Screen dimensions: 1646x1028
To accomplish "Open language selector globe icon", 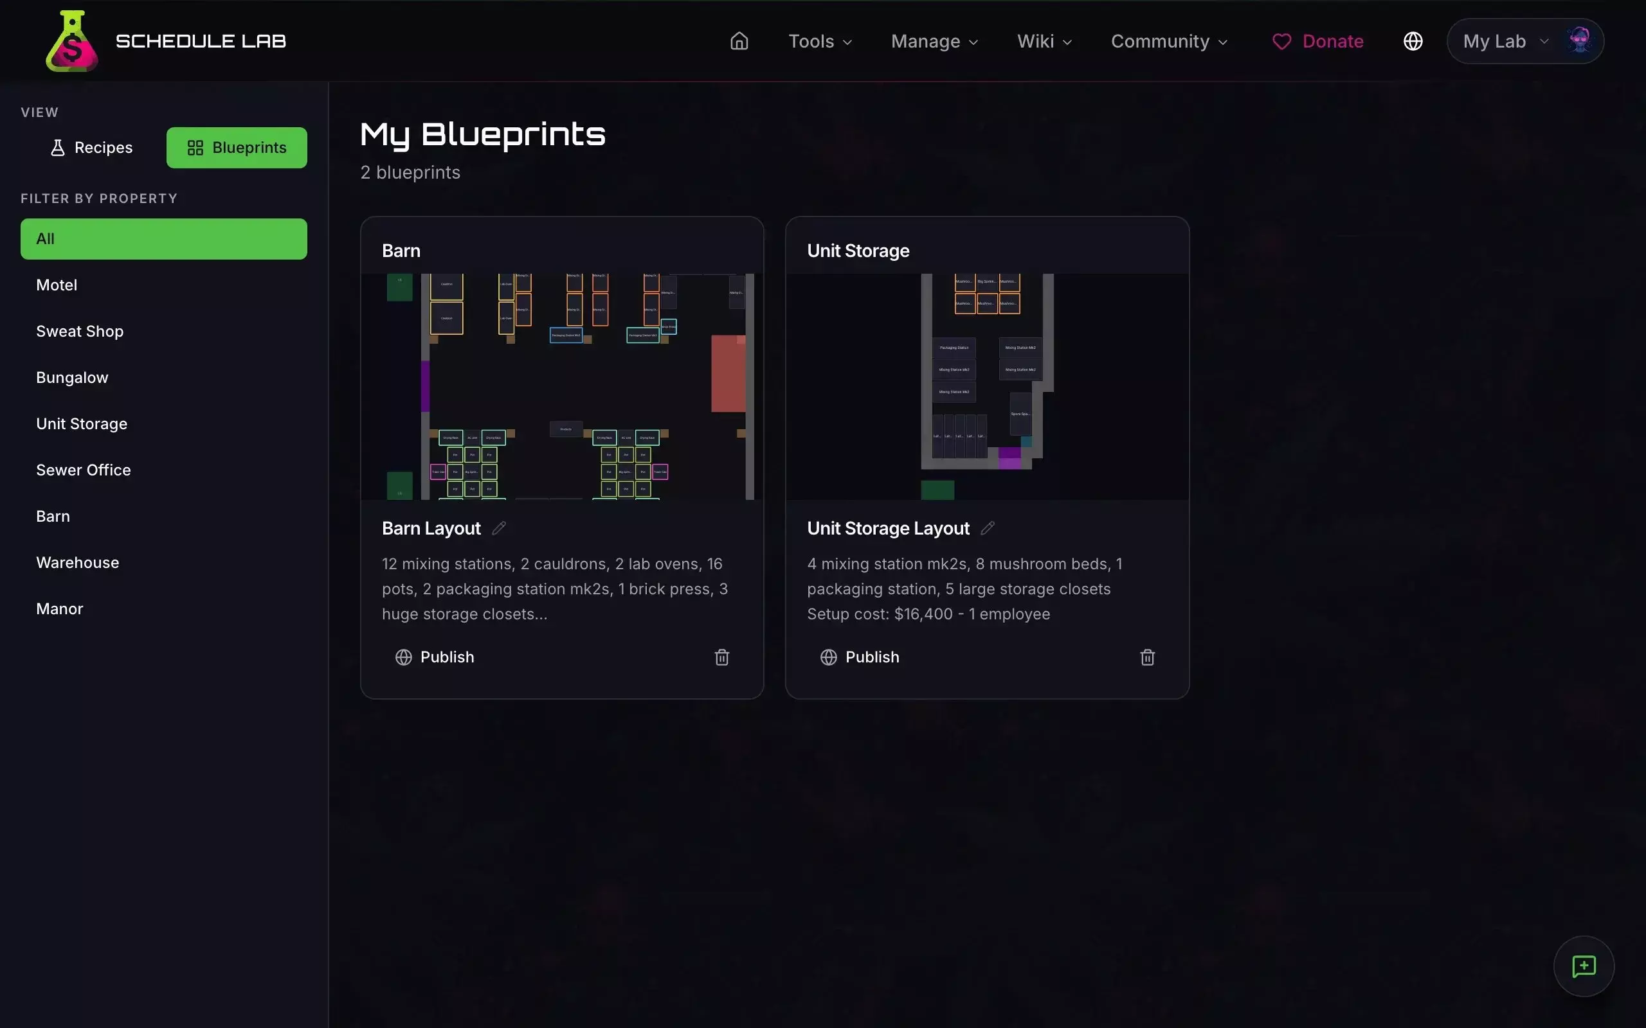I will [1413, 42].
